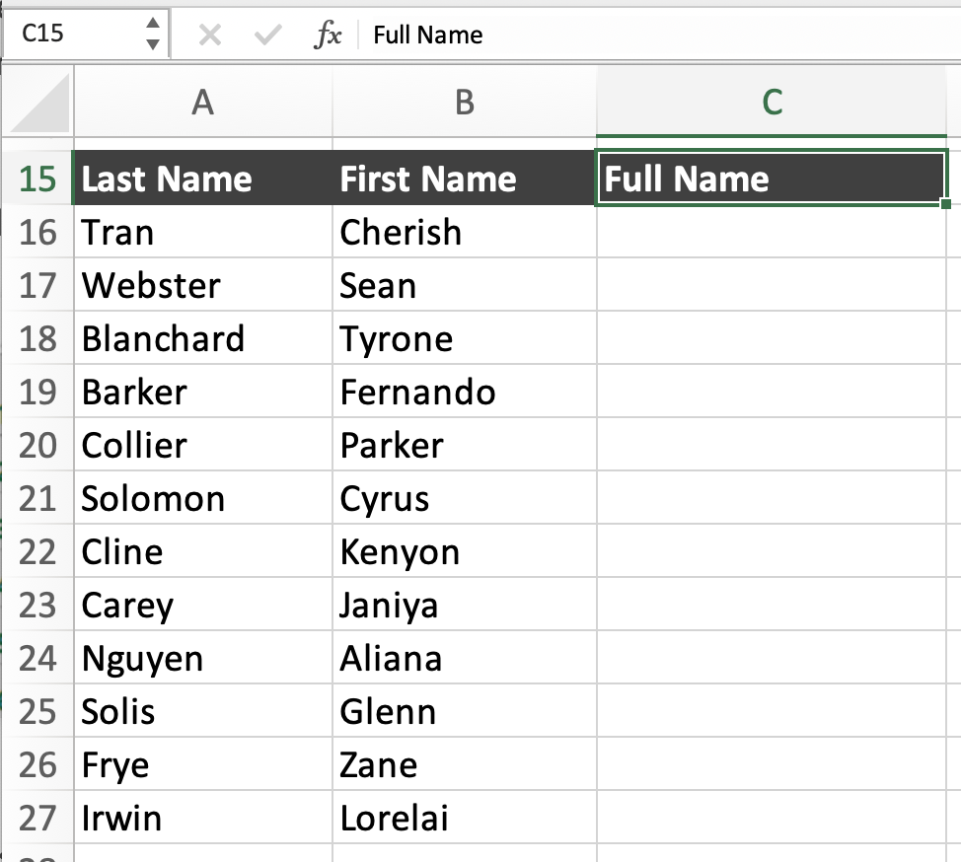Select the cell containing Blanchard
Image resolution: width=961 pixels, height=862 pixels.
(x=203, y=339)
